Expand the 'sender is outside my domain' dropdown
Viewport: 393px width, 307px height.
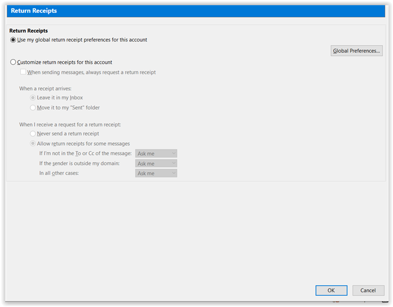156,164
